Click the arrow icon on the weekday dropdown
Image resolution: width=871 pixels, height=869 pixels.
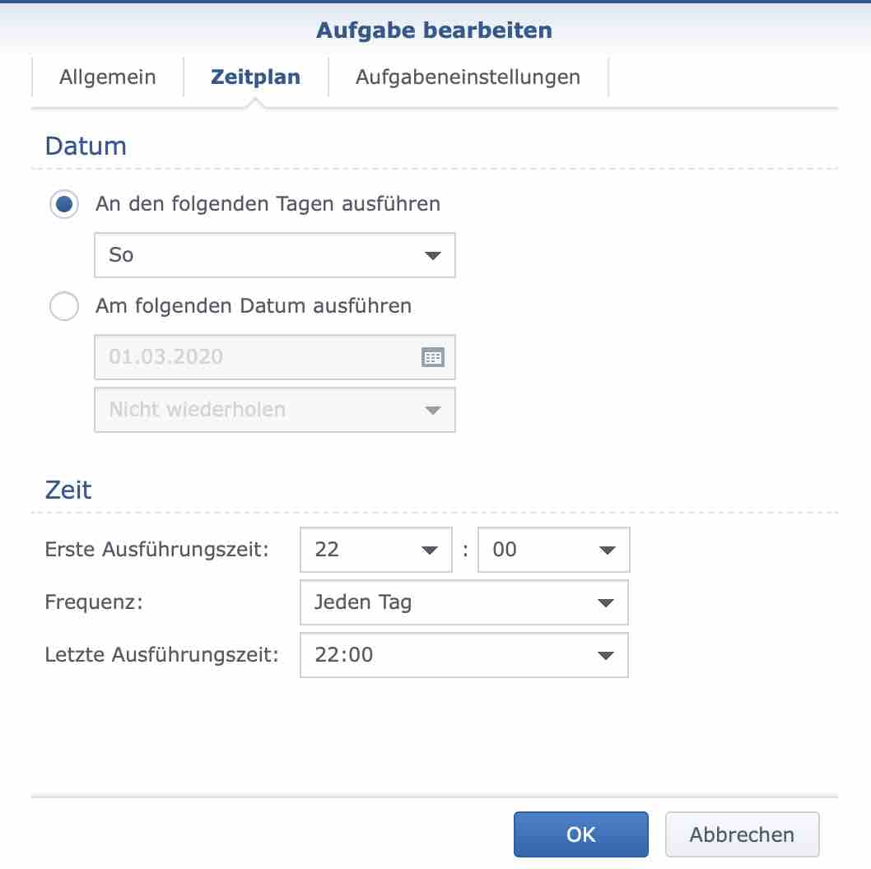click(x=432, y=255)
